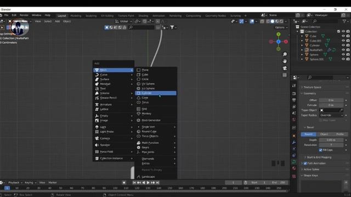This screenshot has width=351, height=197.
Task: Click the jump to end frame button
Action: tap(157, 183)
